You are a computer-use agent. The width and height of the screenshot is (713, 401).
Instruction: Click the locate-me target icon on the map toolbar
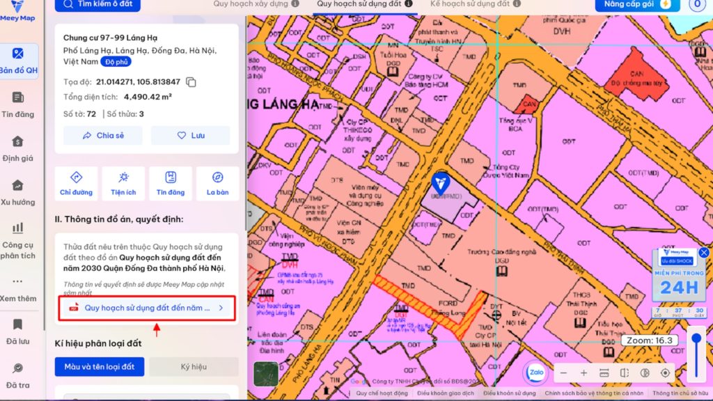[665, 373]
